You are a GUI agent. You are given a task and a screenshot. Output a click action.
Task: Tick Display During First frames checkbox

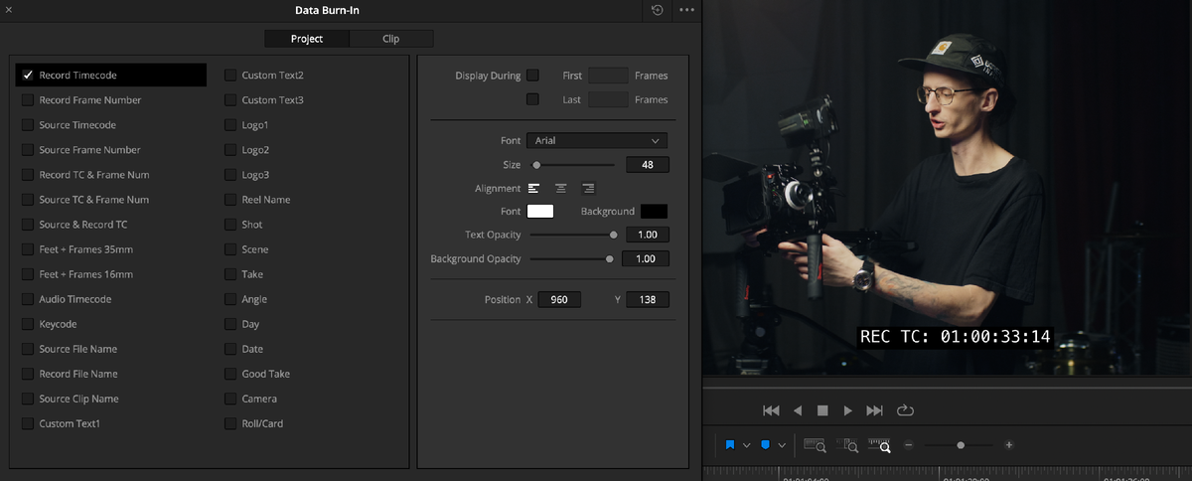tap(532, 76)
